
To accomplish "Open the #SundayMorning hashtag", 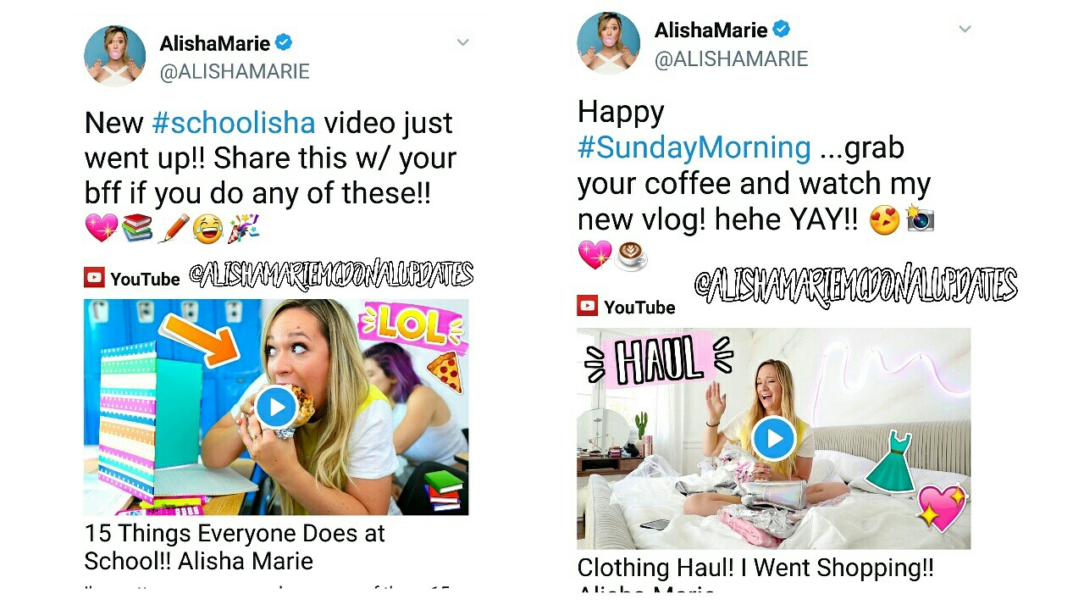I will click(x=694, y=147).
